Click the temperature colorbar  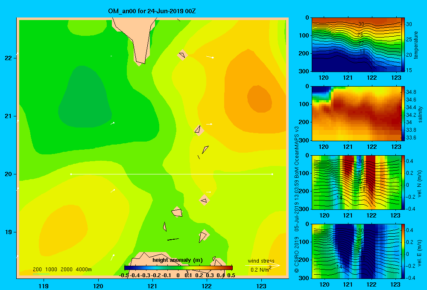point(403,45)
